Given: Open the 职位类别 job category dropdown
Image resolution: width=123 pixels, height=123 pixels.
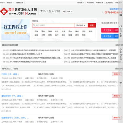Looking at the screenshot, I should (x=81, y=25).
